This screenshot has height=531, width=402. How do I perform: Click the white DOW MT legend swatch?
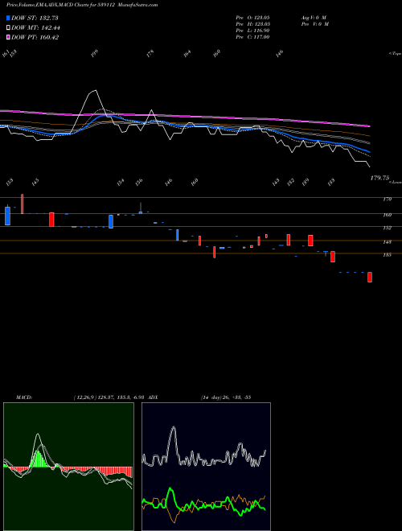click(9, 28)
